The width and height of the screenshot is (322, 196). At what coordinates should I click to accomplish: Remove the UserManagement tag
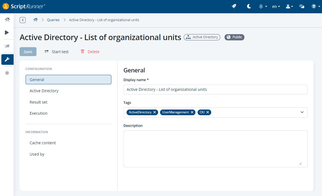(192, 112)
